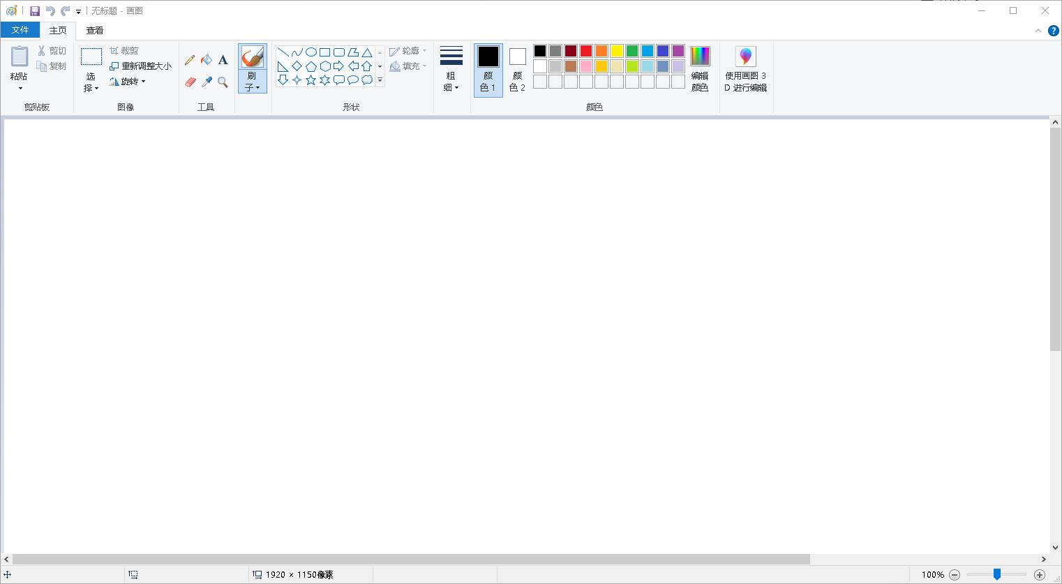The image size is (1062, 584).
Task: Select the Eraser tool
Action: click(x=190, y=82)
